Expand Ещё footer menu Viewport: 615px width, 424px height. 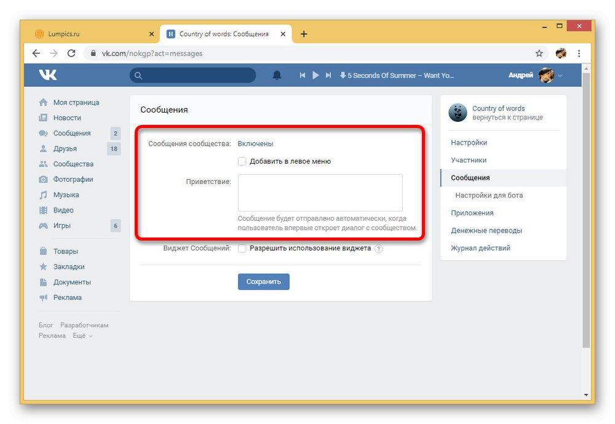pos(83,335)
